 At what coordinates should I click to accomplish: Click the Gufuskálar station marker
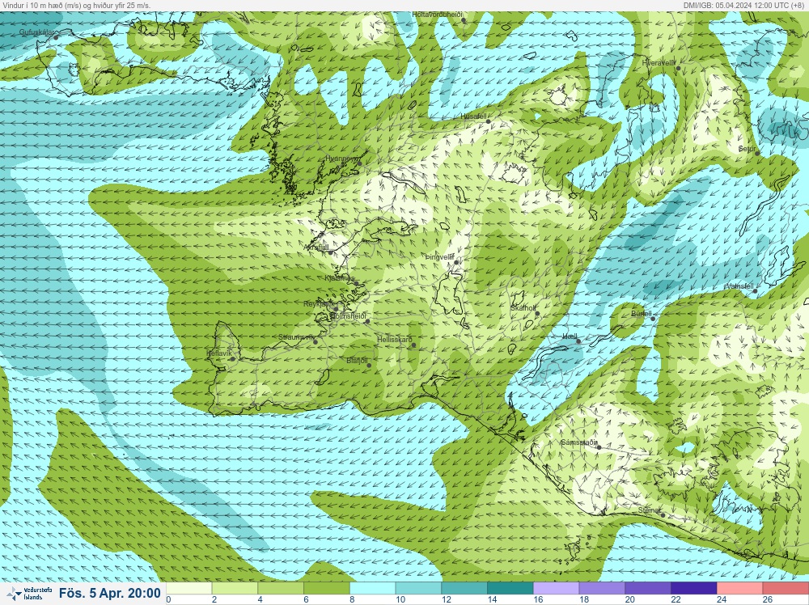pyautogui.click(x=56, y=38)
